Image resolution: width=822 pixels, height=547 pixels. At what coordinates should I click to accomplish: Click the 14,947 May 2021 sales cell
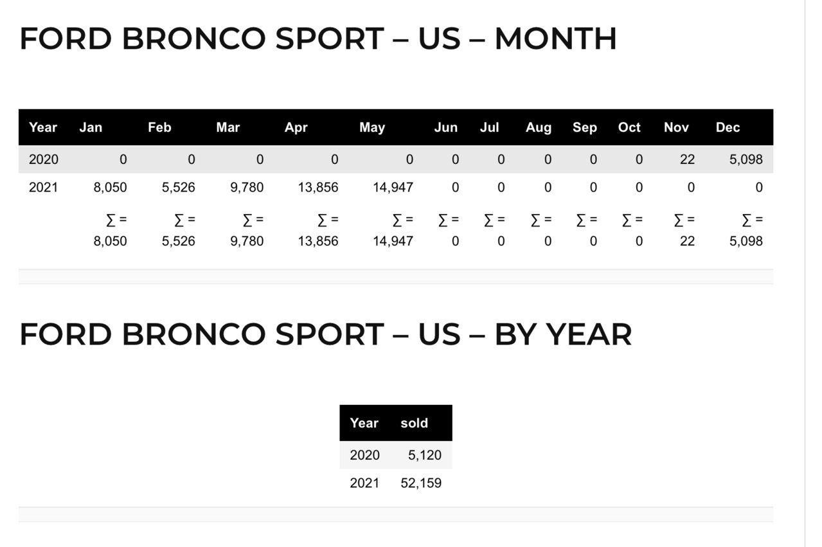coord(393,188)
